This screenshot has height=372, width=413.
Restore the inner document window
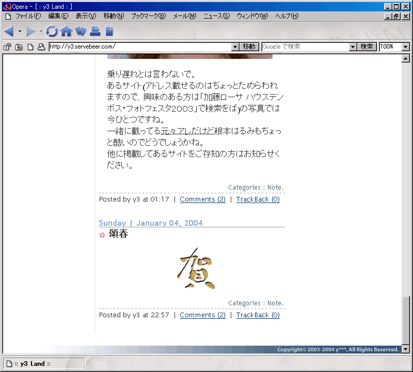click(x=396, y=17)
